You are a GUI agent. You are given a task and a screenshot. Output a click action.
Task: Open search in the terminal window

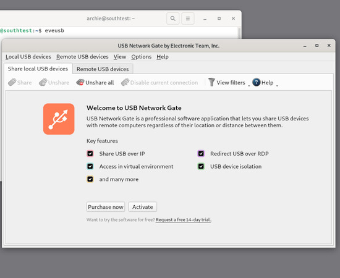tap(173, 19)
